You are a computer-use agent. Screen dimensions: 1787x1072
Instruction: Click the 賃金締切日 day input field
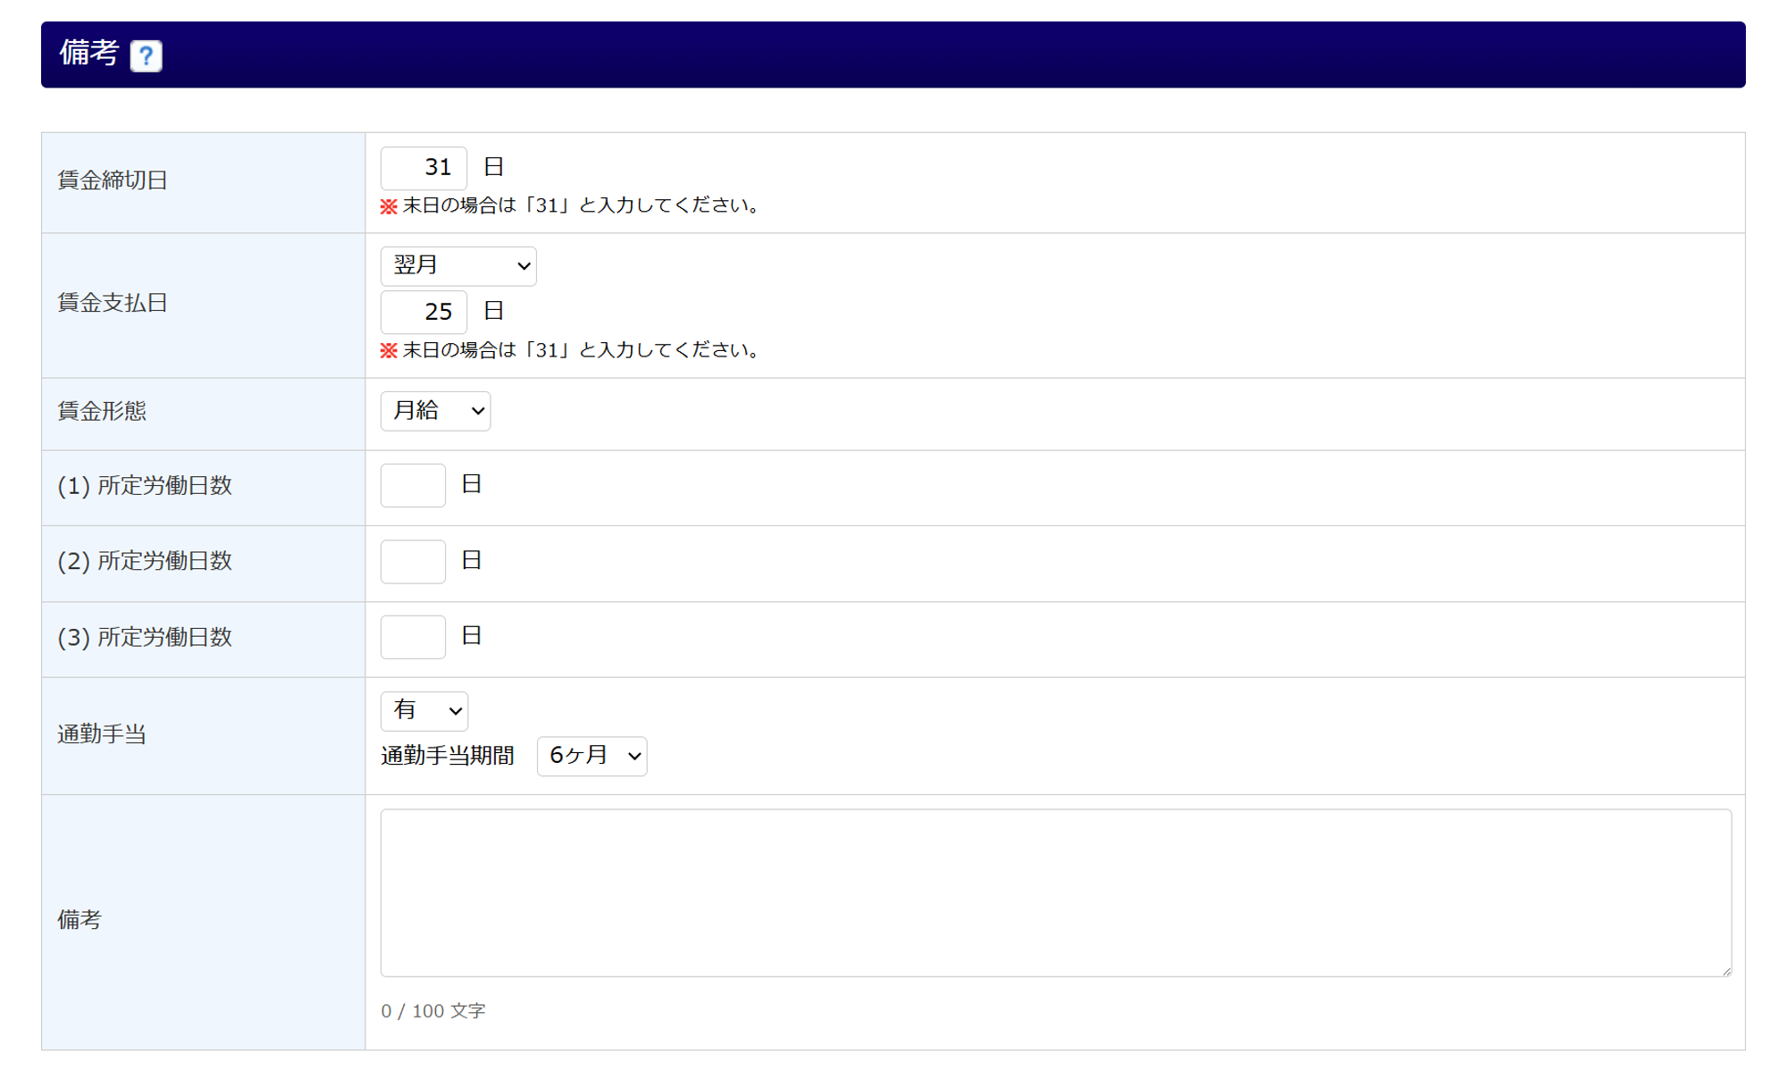pos(424,167)
